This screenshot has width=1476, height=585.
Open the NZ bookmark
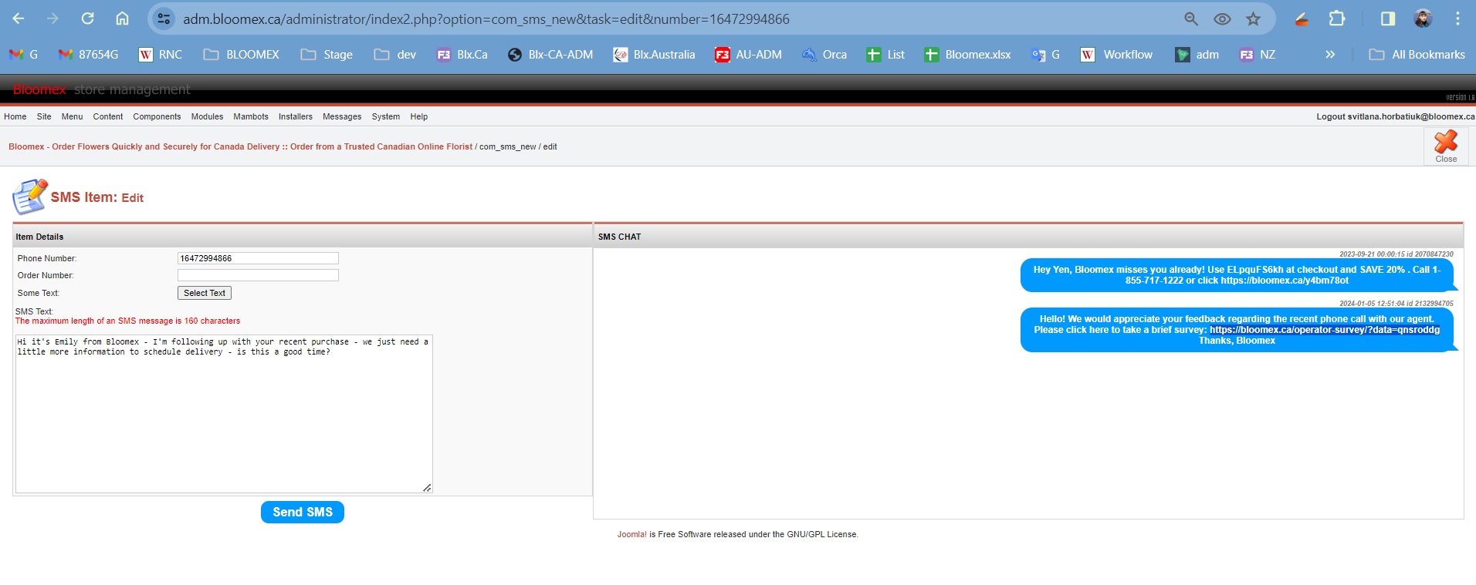1258,55
